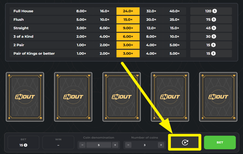Decrease number of coins with minus
Screen dimensions: 243x154
pyautogui.click(x=129, y=145)
